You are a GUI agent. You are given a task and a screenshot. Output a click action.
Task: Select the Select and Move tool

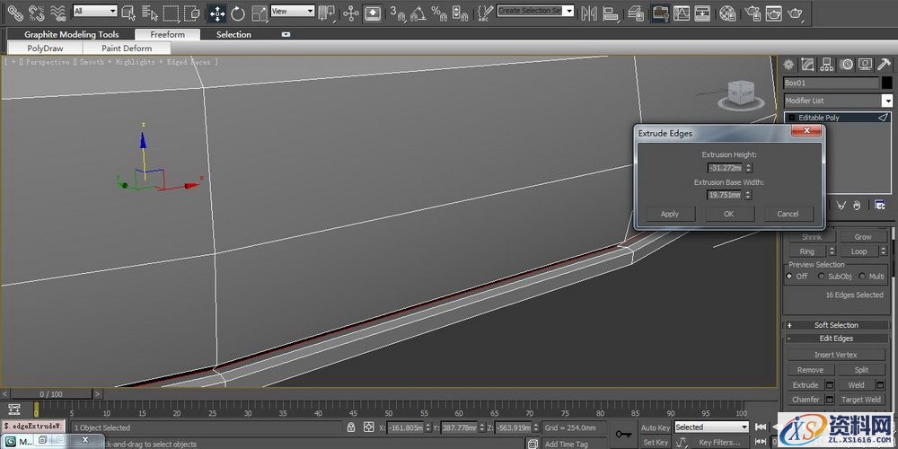[216, 13]
